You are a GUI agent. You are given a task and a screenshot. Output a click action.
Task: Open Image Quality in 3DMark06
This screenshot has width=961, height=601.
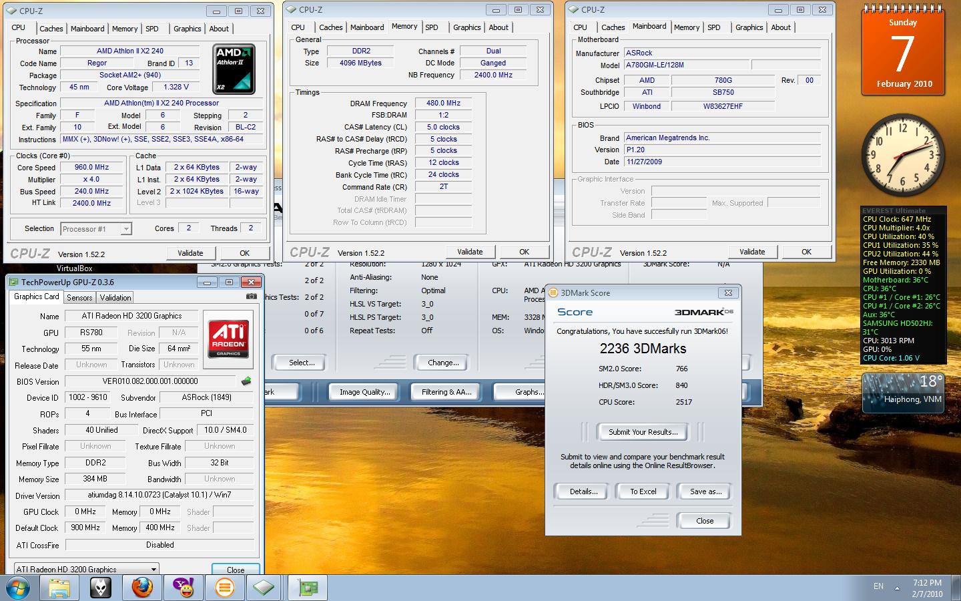(x=364, y=392)
